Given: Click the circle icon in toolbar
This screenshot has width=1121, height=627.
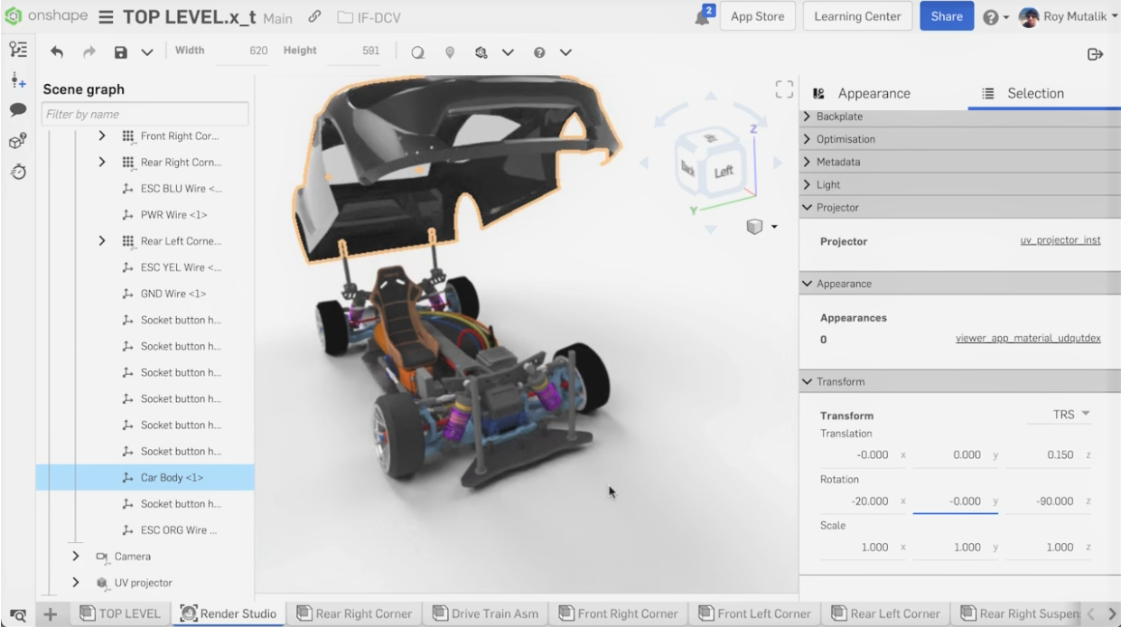Looking at the screenshot, I should [417, 52].
